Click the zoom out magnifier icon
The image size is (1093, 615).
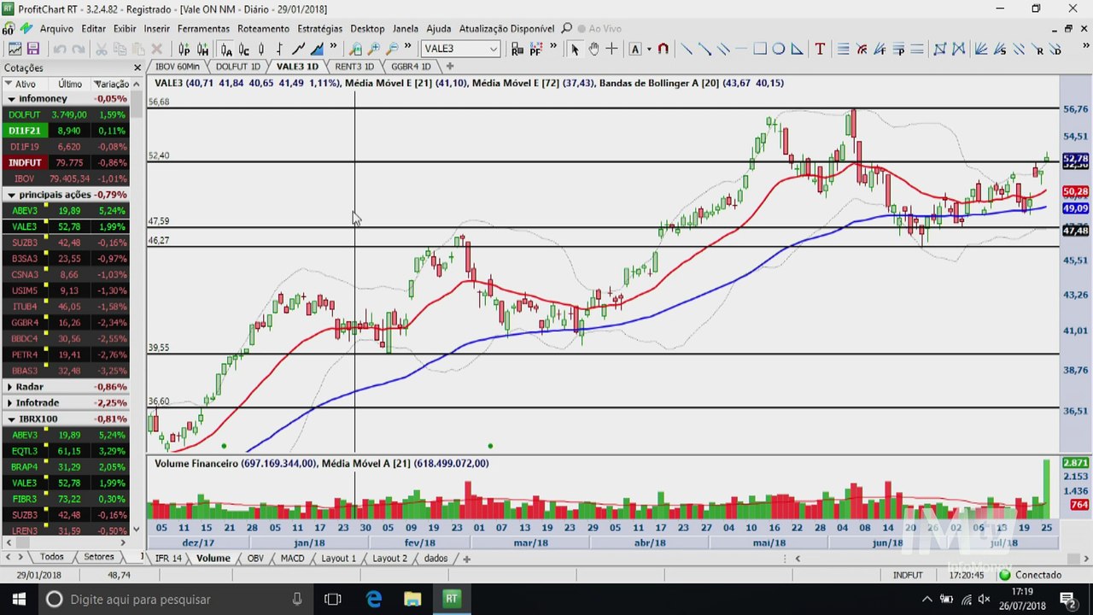pyautogui.click(x=392, y=49)
